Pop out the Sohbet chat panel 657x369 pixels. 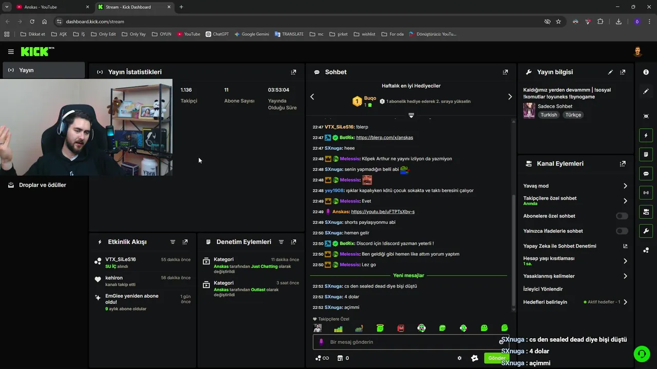point(505,72)
